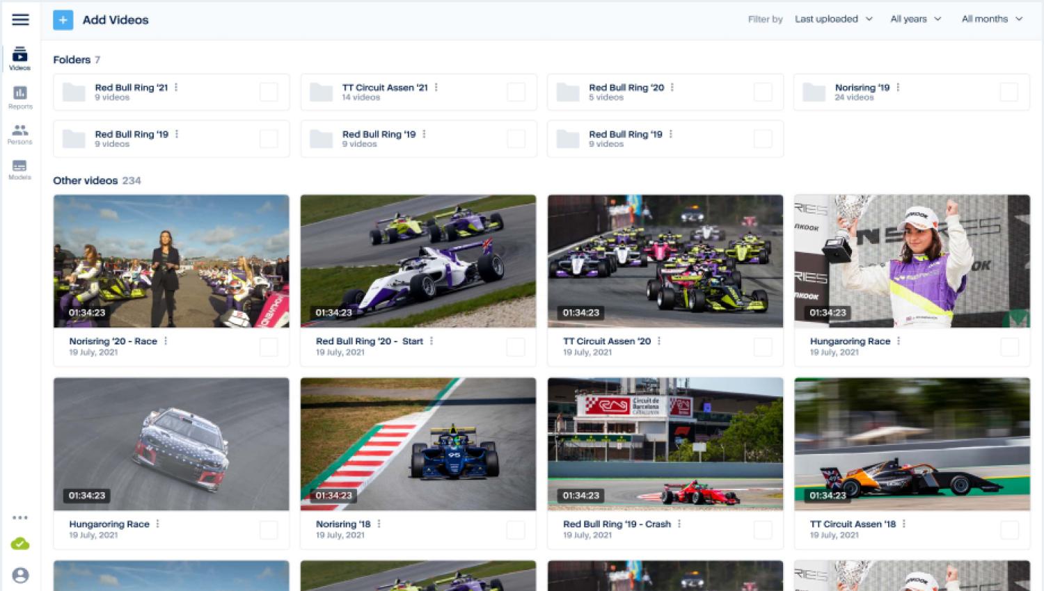Open the Reports section in sidebar
This screenshot has height=591, width=1044.
pyautogui.click(x=20, y=97)
